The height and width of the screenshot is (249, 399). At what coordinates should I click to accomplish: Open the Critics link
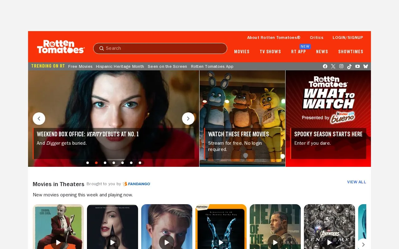[317, 38]
